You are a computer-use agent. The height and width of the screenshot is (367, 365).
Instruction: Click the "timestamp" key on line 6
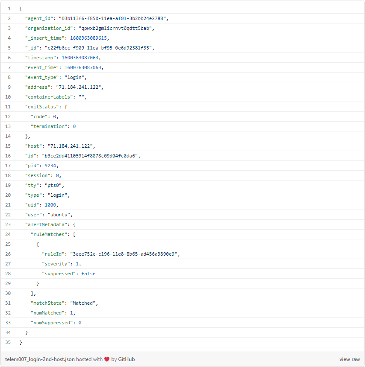coord(41,58)
